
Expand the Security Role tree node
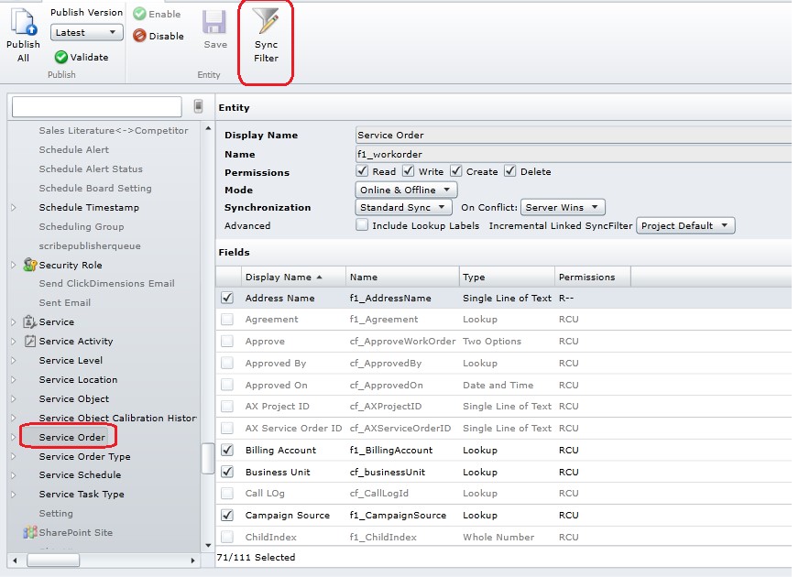point(14,265)
